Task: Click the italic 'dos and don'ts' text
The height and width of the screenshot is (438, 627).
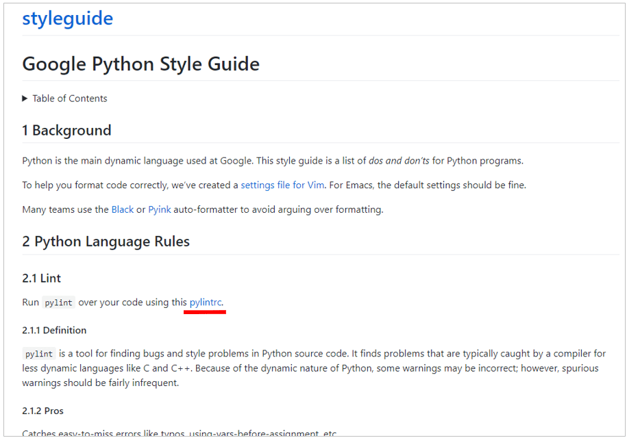Action: coord(399,161)
